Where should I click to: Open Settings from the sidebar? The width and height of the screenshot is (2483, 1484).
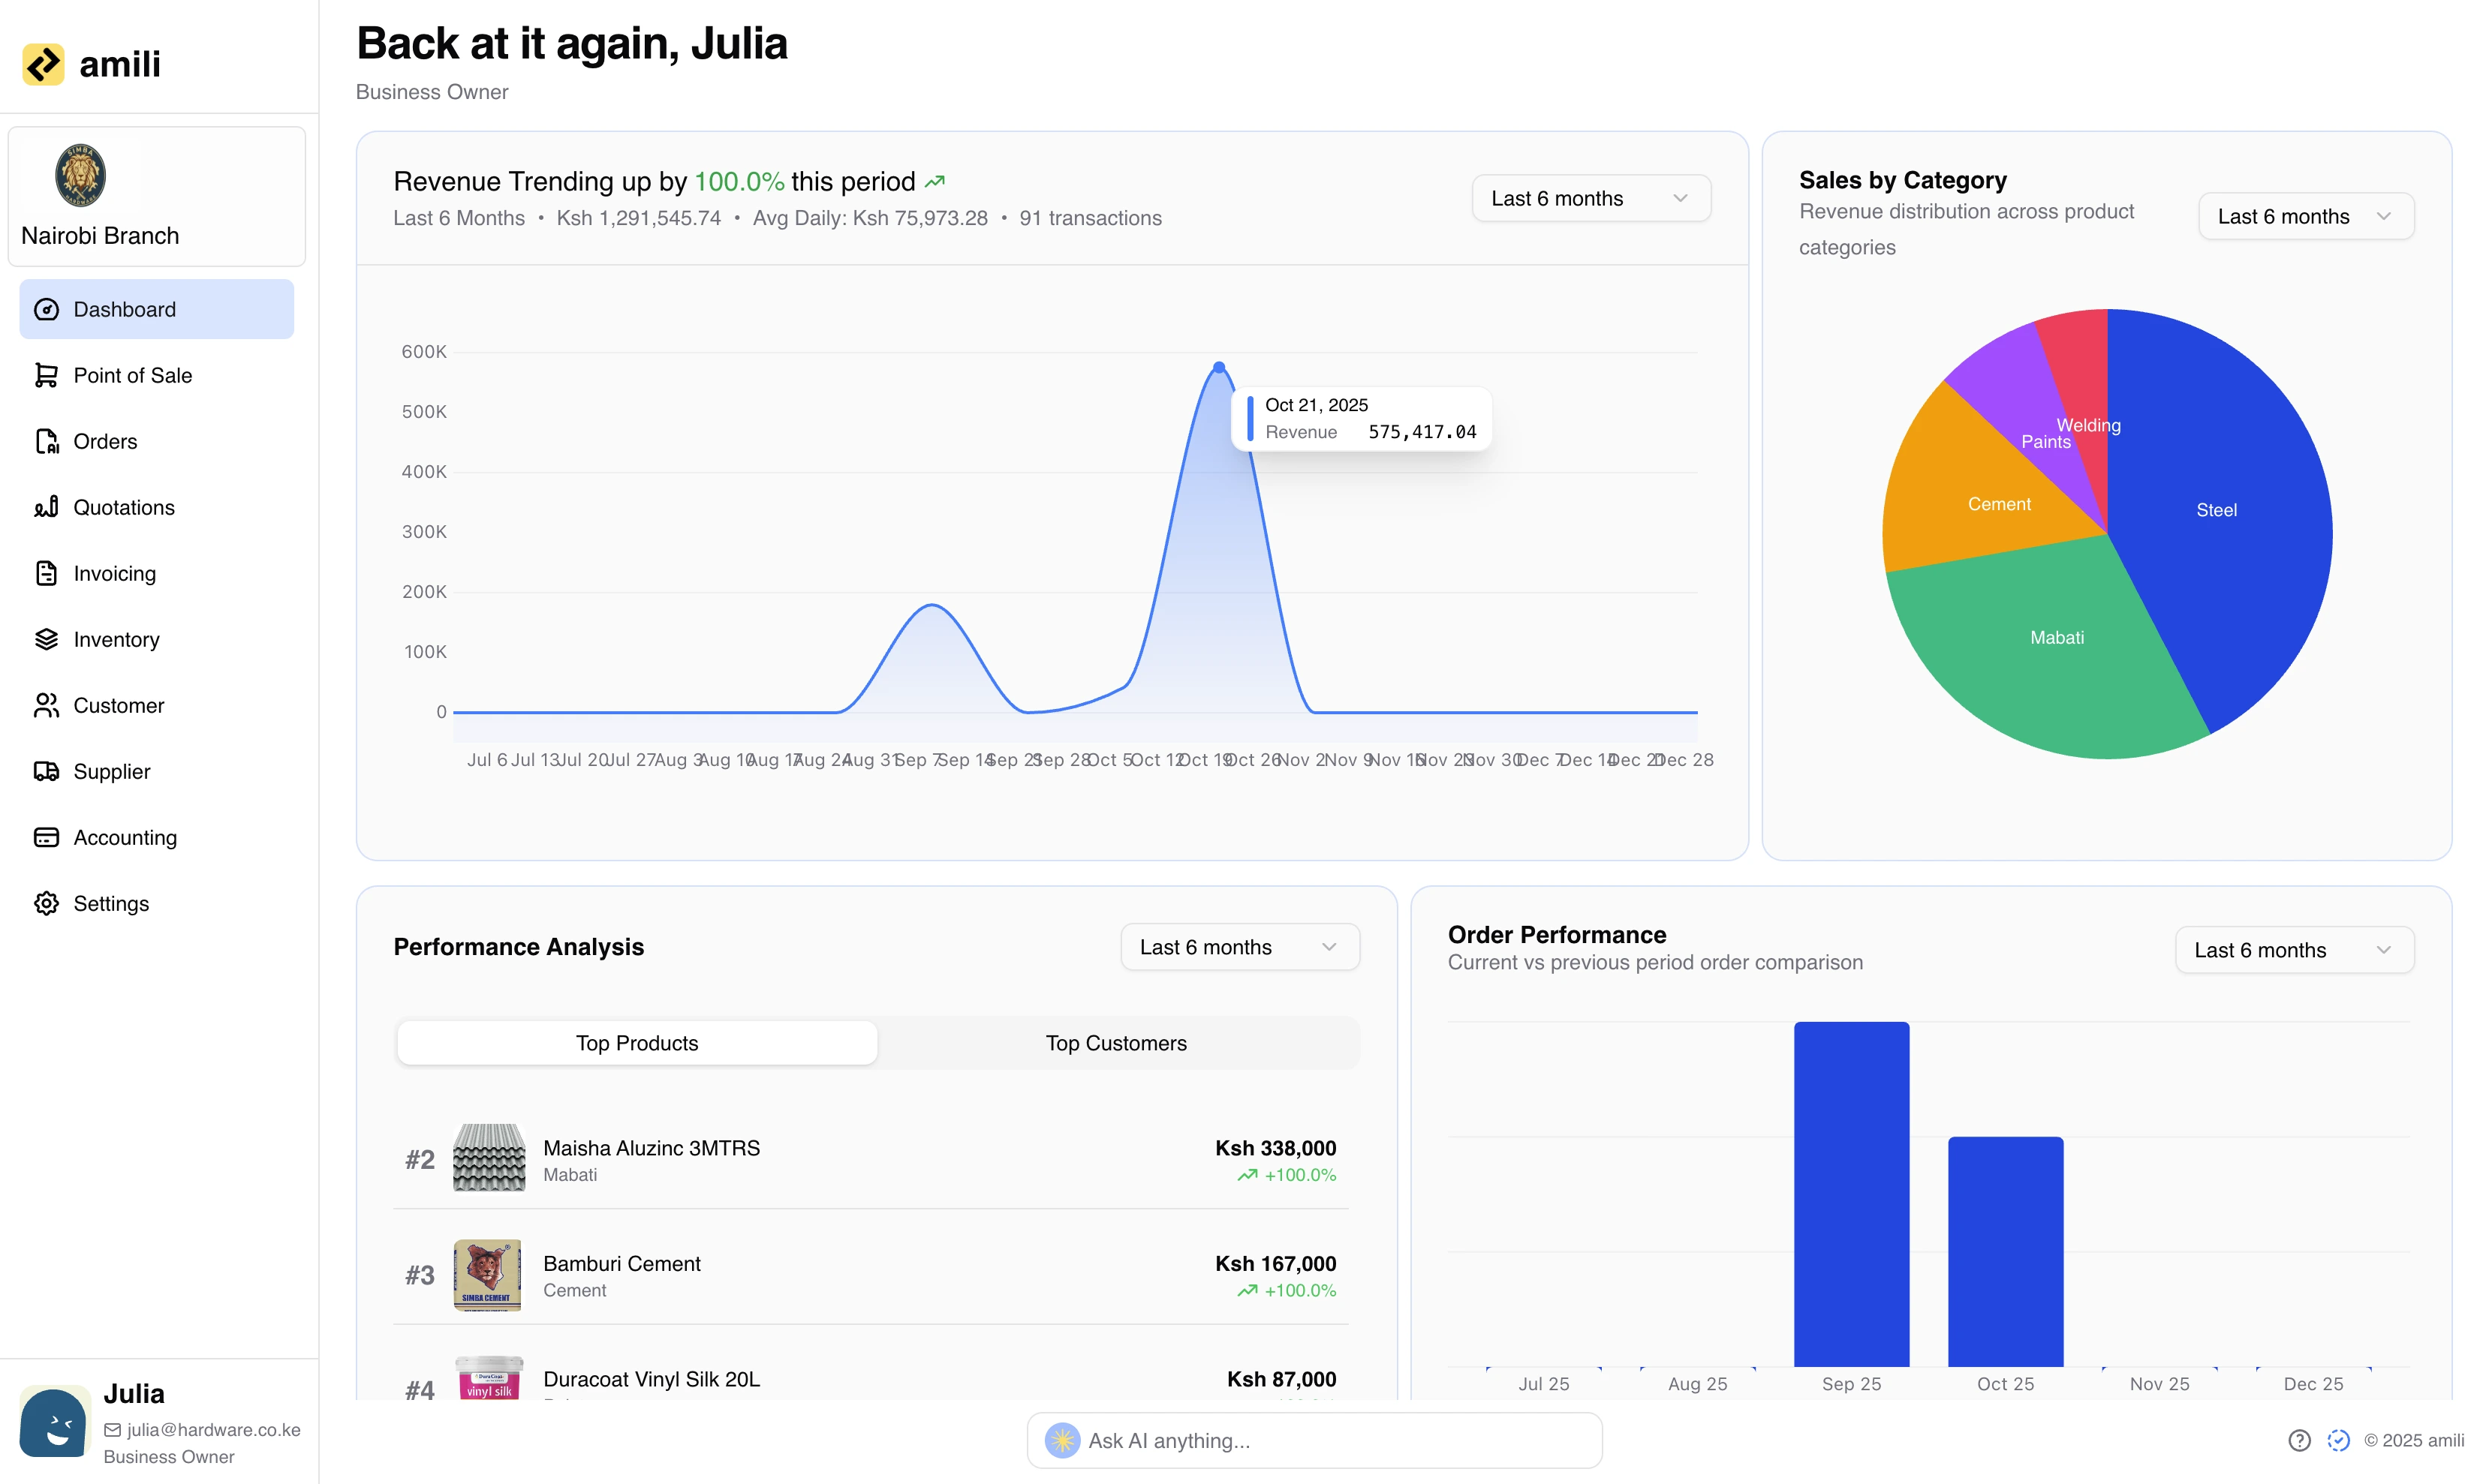(x=111, y=903)
